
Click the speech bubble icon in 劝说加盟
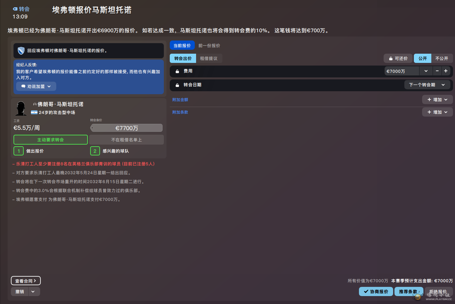[23, 86]
